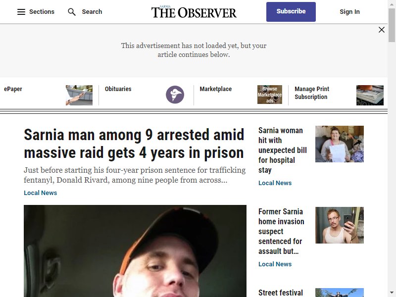Click the Subscribe button
Screen dimensions: 396x297
[291, 12]
